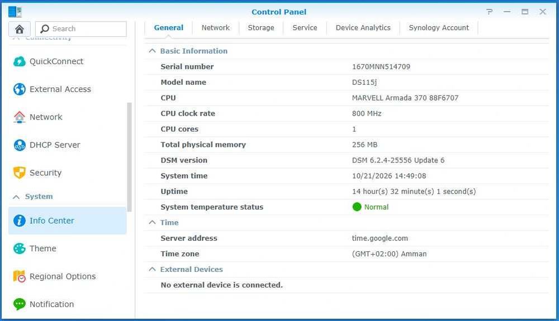Viewport: 559px width, 321px height.
Task: Open the Storage tab
Action: pyautogui.click(x=261, y=28)
